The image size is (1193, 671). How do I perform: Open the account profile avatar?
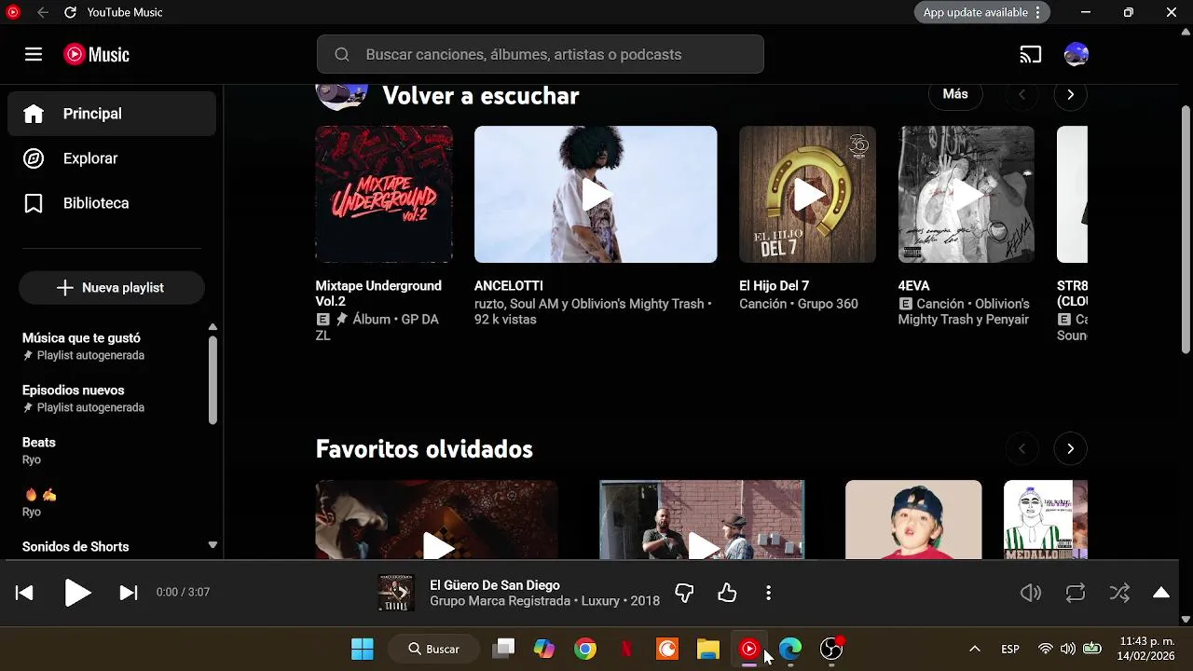click(x=1076, y=54)
